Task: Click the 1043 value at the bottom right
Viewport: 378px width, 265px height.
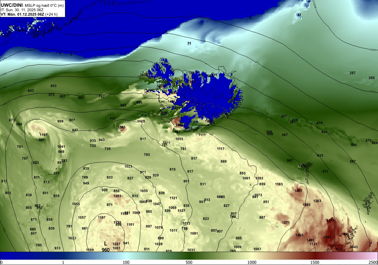Action: pyautogui.click(x=354, y=247)
